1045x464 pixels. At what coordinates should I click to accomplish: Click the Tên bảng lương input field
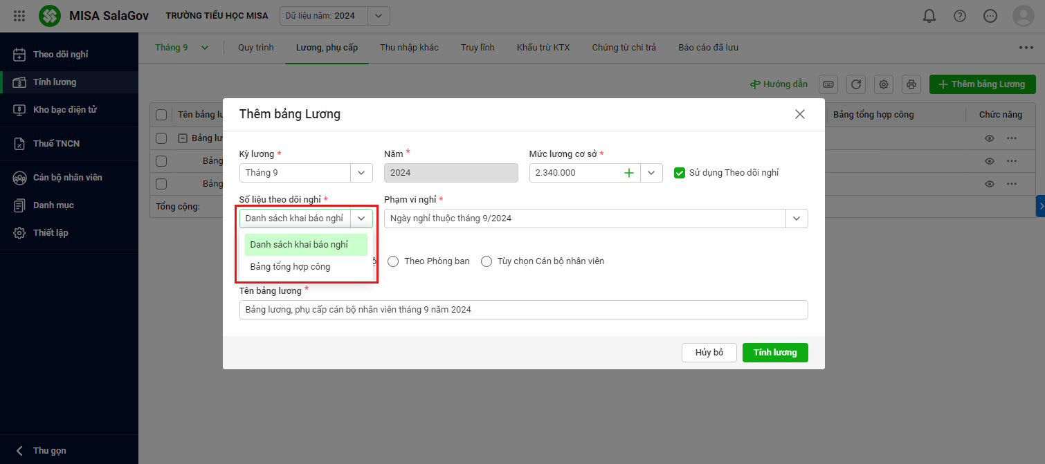tap(524, 310)
